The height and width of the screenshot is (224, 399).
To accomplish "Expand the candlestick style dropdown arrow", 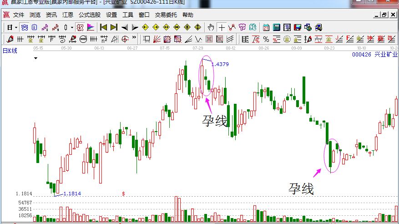I will click(72, 27).
